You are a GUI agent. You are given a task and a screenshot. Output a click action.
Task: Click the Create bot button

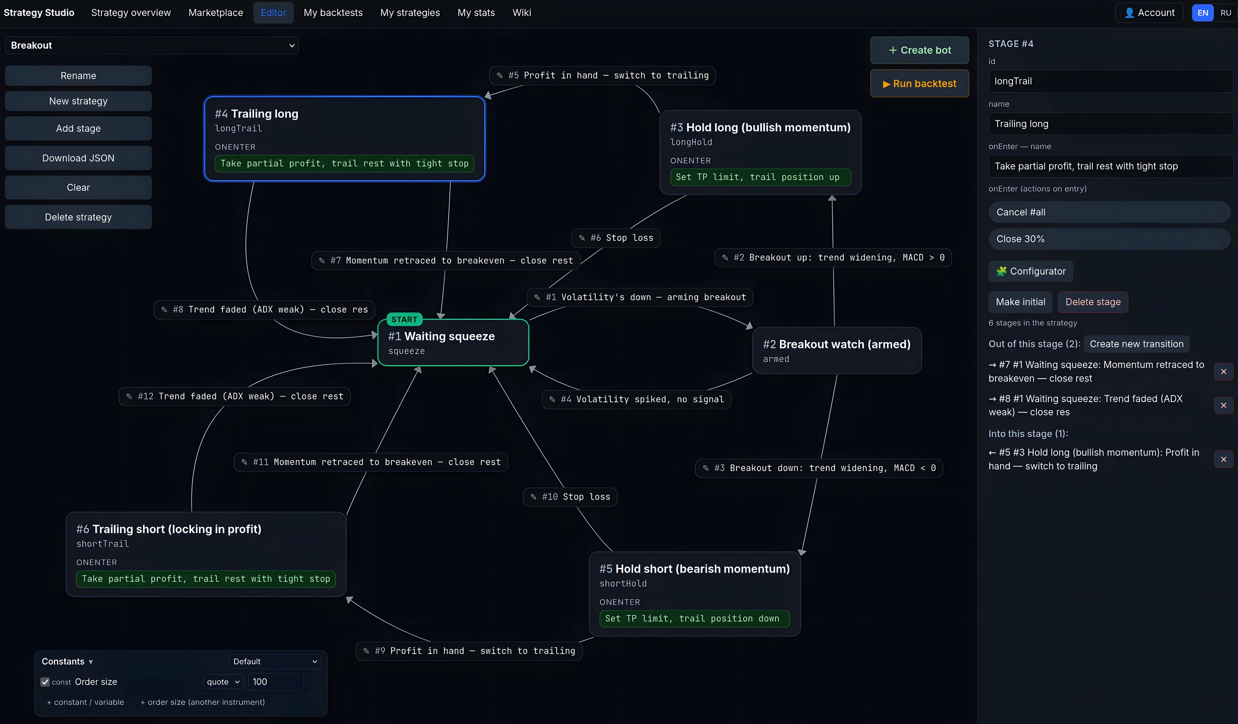920,50
